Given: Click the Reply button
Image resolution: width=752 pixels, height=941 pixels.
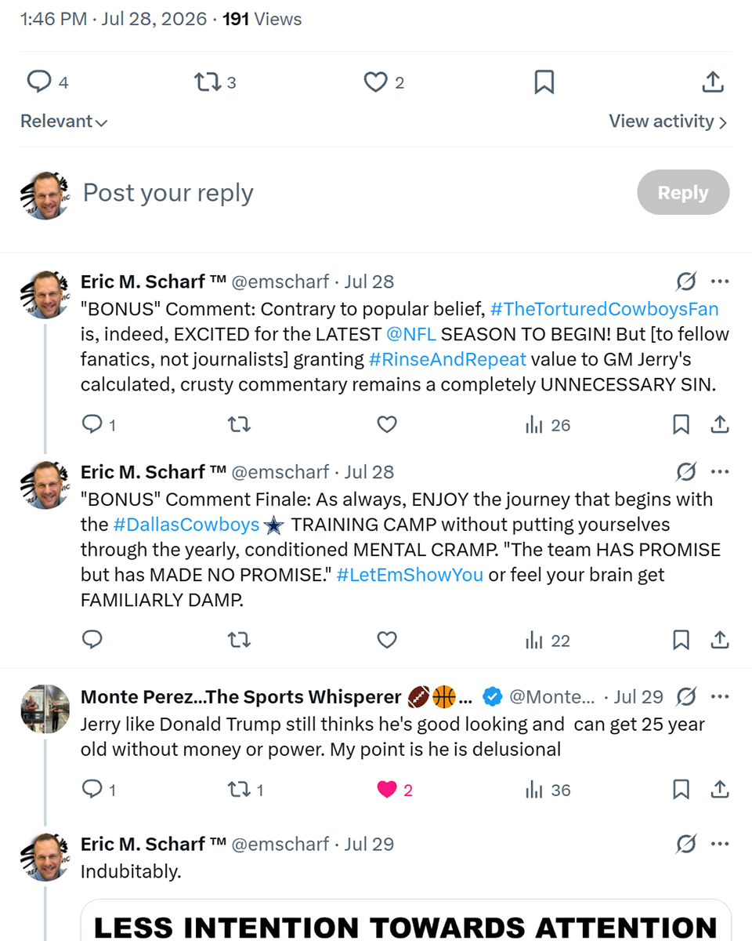Looking at the screenshot, I should coord(683,192).
